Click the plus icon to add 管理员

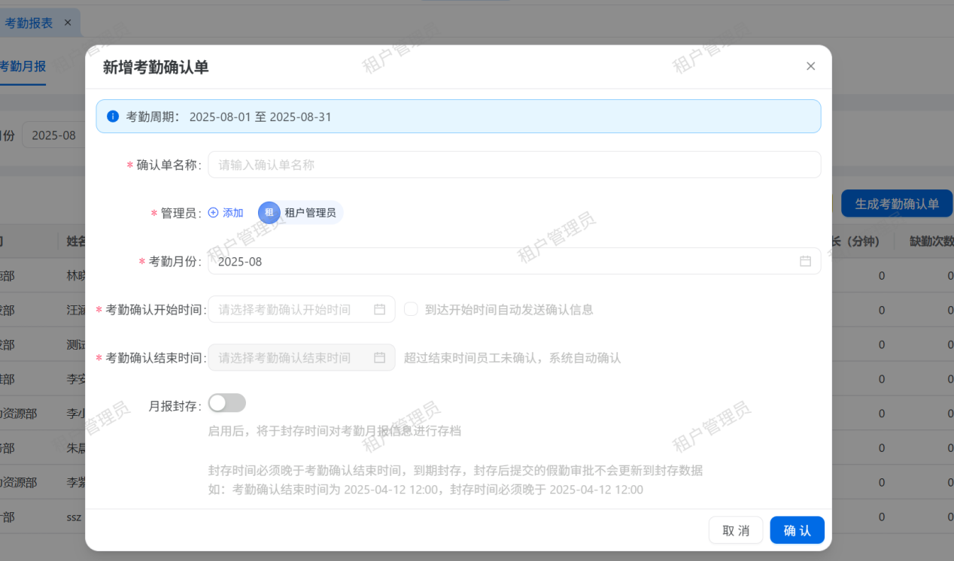213,213
